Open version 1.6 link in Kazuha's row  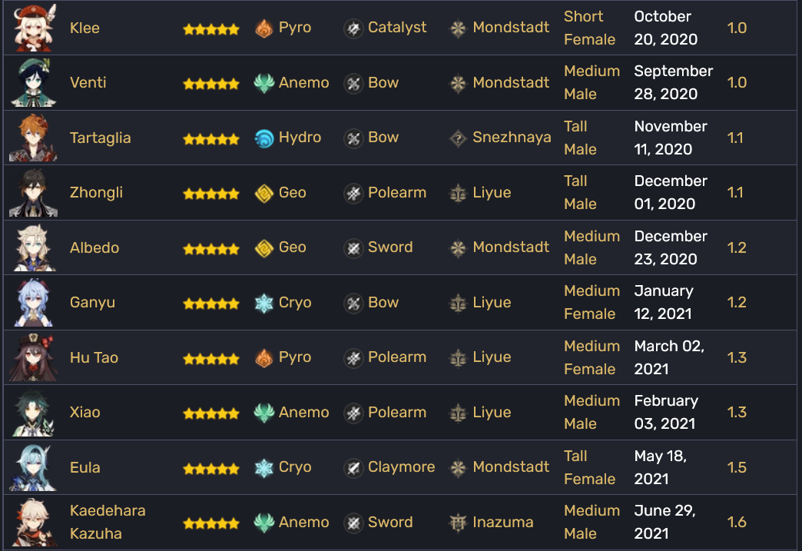pyautogui.click(x=737, y=522)
